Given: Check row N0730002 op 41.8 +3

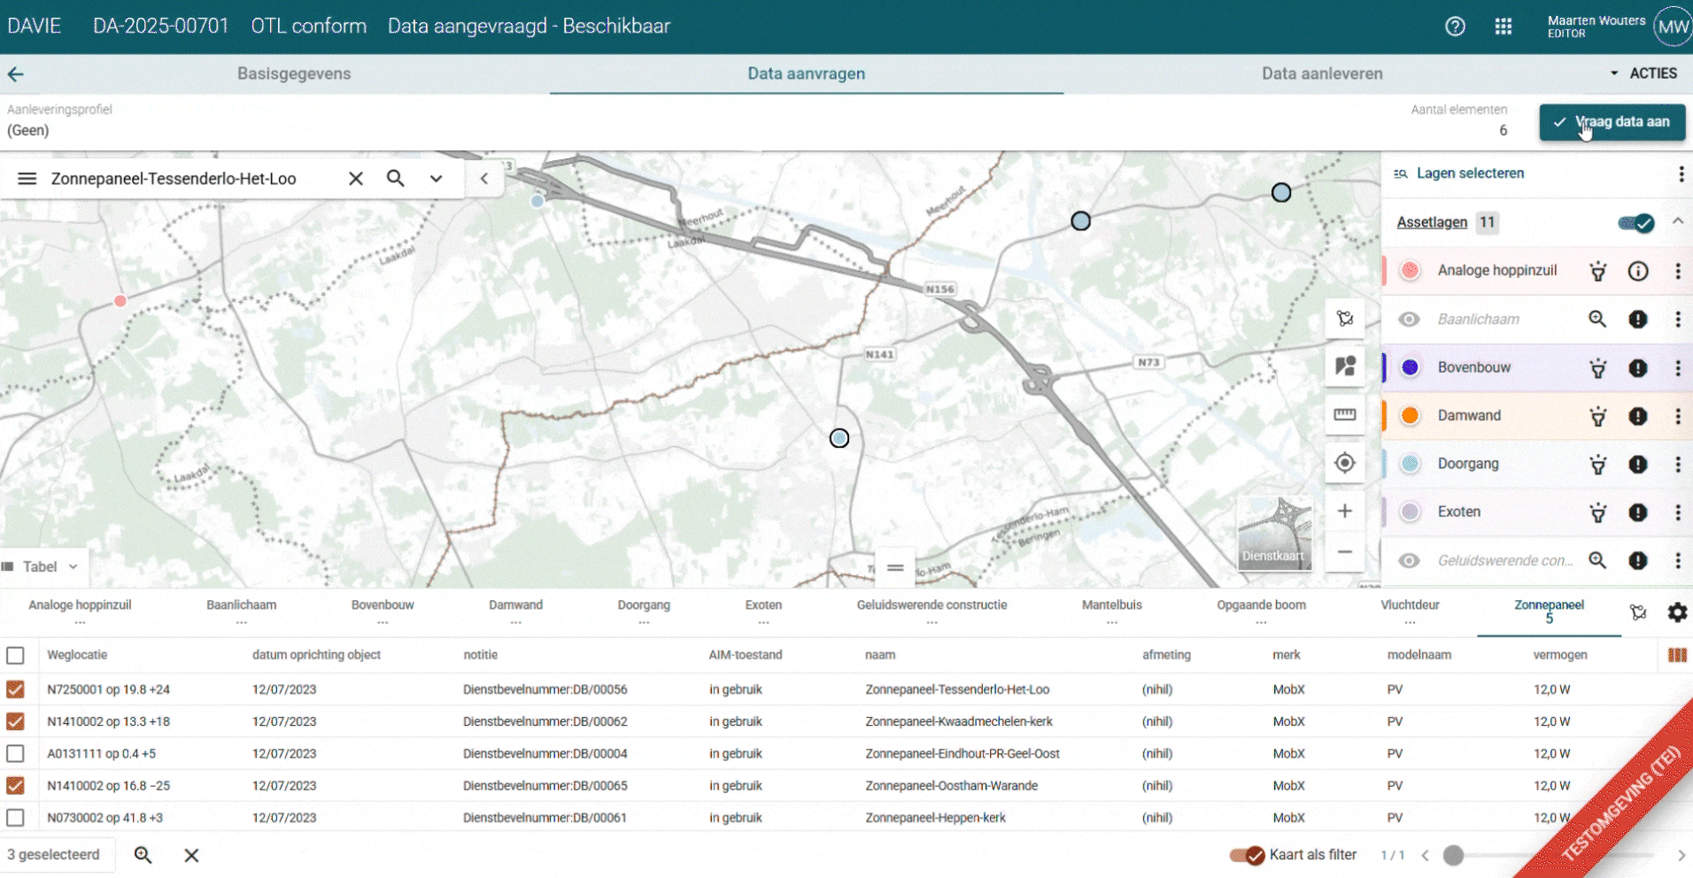Looking at the screenshot, I should 15,818.
